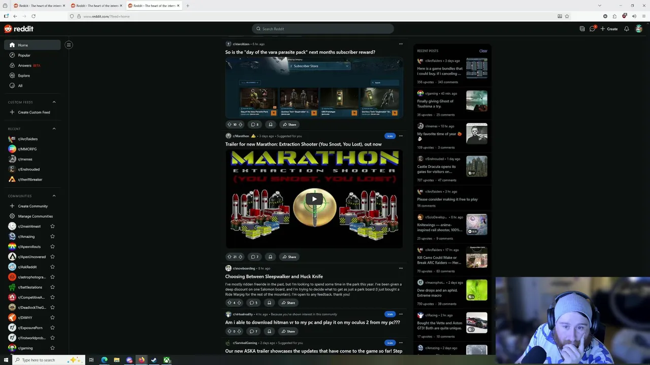Screen dimensions: 650x365
Task: Join r/Marathon
Action: coord(389,136)
